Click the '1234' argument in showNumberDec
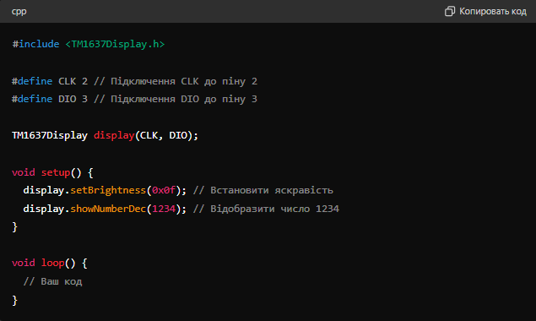536x321 pixels. click(x=164, y=209)
